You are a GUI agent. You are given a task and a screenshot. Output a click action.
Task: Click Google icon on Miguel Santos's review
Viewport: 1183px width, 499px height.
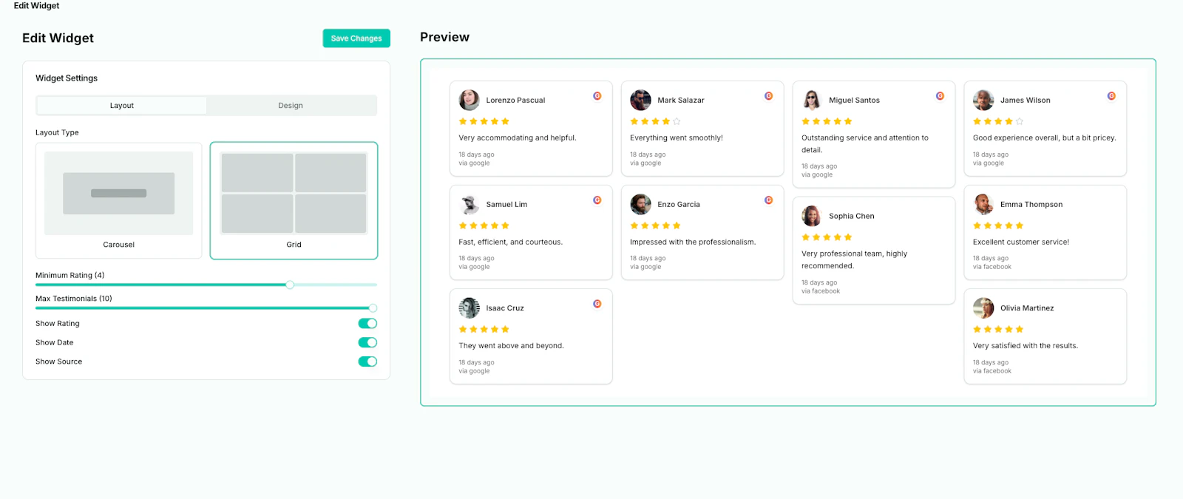(x=940, y=96)
